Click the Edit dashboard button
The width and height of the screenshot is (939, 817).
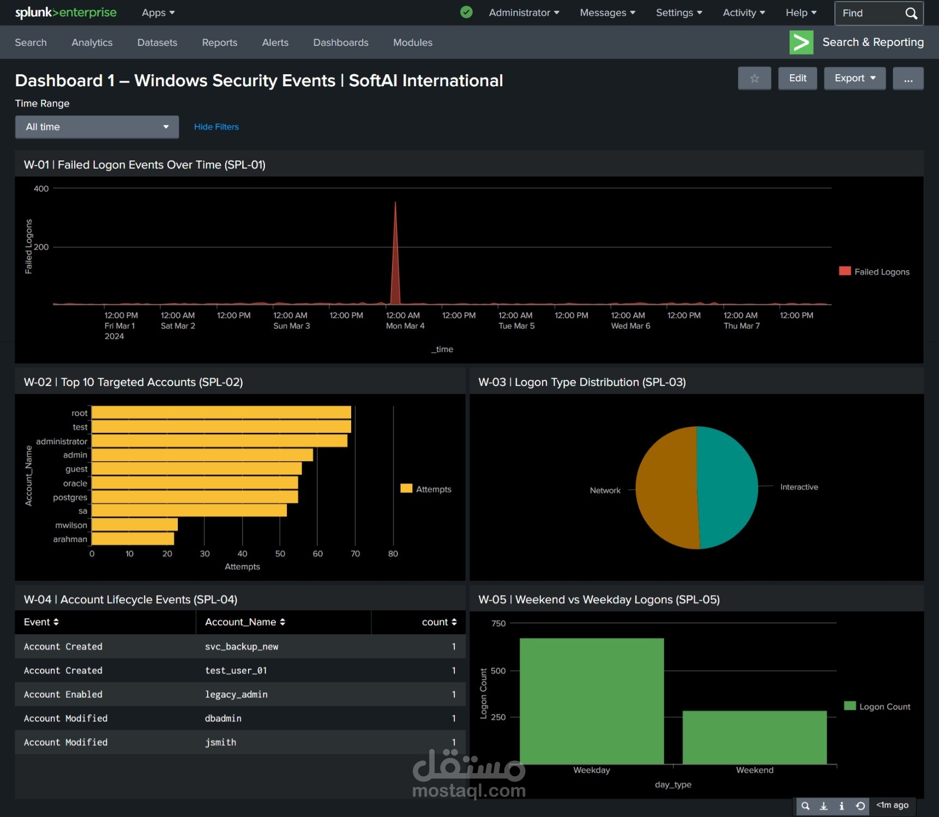797,78
